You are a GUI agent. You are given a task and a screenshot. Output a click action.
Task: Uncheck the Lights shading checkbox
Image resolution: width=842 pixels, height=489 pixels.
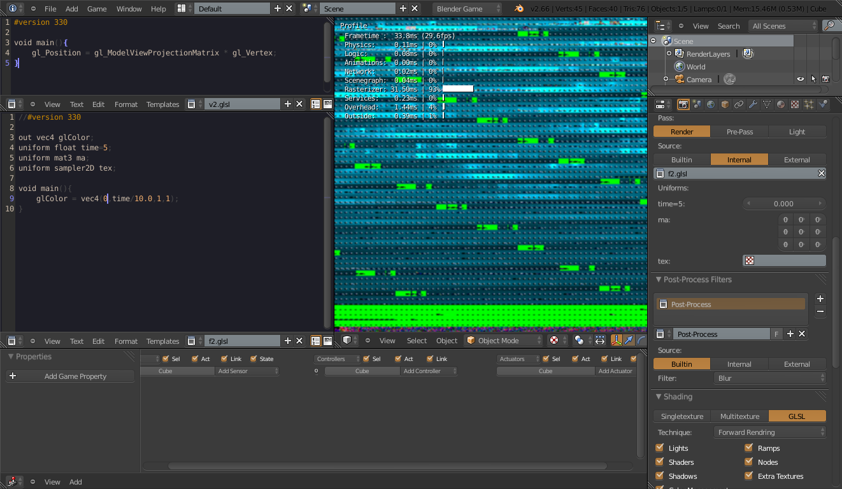[660, 448]
